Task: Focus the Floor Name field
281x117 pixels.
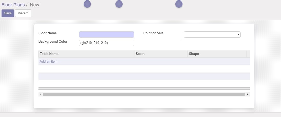Action: click(x=106, y=34)
